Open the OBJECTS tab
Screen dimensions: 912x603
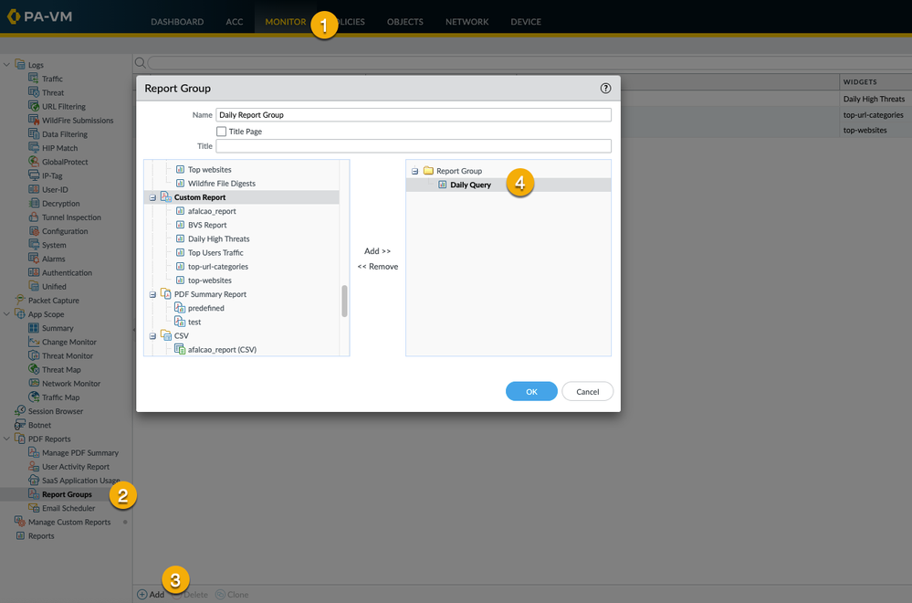[406, 22]
